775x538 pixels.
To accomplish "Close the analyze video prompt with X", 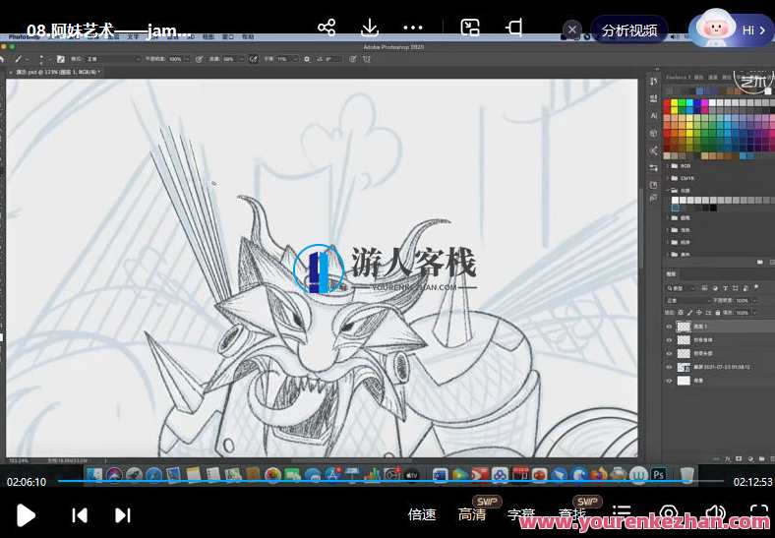I will [571, 30].
